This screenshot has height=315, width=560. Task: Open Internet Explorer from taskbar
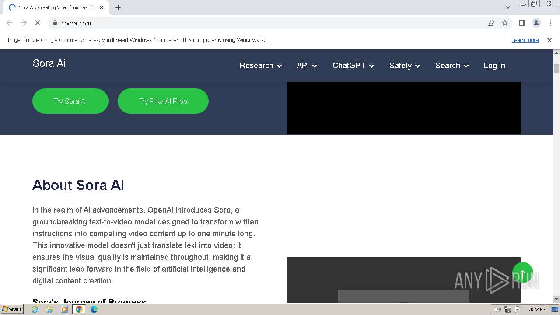coord(35,309)
